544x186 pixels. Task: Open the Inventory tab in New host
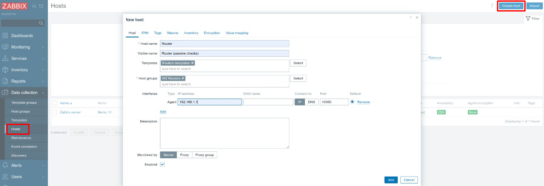(191, 33)
